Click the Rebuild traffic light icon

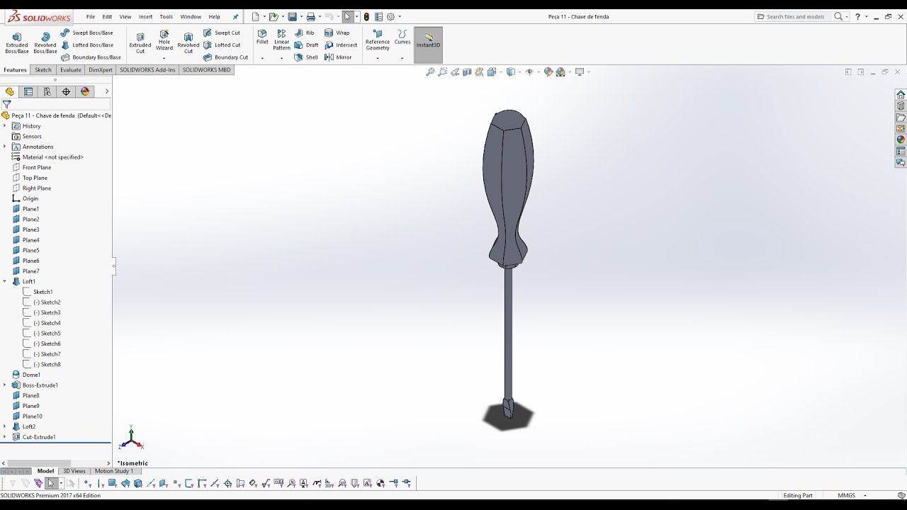coord(366,16)
